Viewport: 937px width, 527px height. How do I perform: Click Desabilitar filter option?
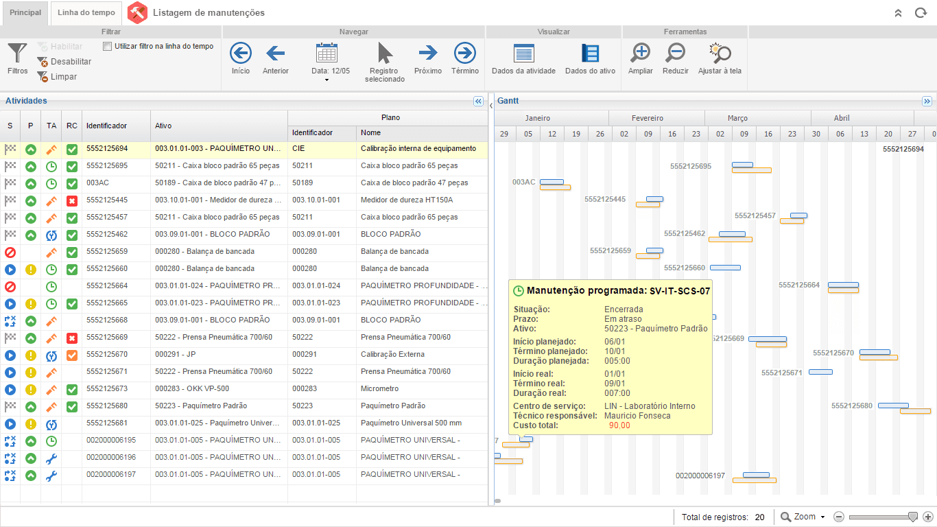64,62
